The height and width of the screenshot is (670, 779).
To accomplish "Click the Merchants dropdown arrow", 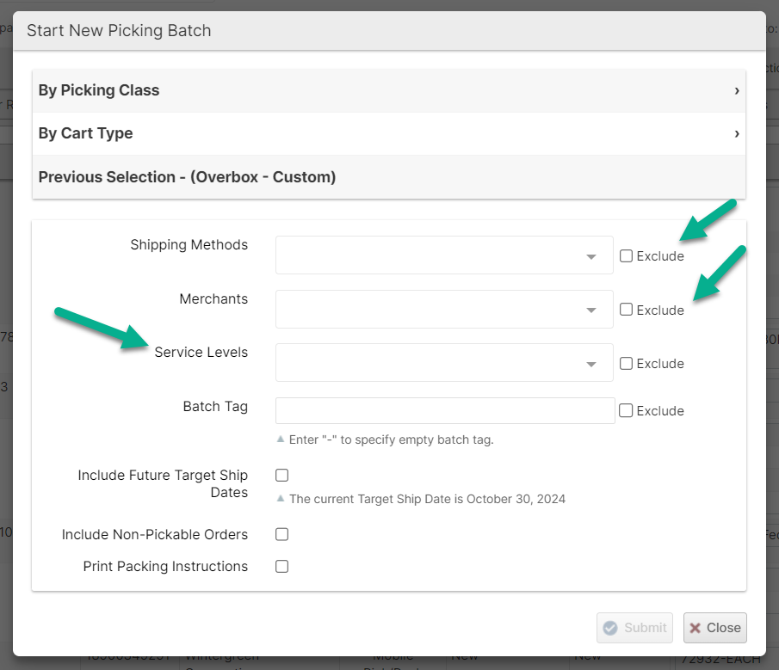I will [591, 310].
